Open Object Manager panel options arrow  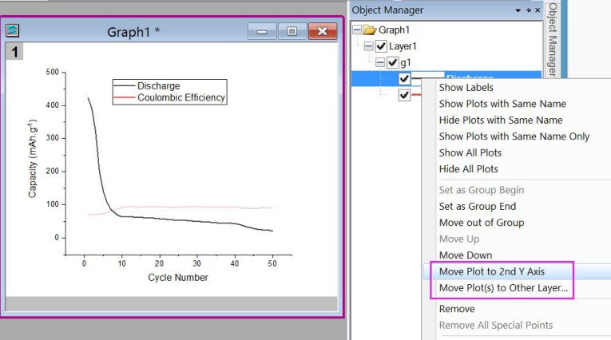point(519,10)
